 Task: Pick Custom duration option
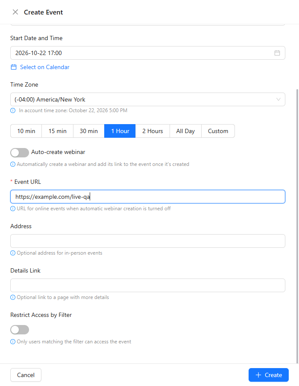click(x=218, y=131)
